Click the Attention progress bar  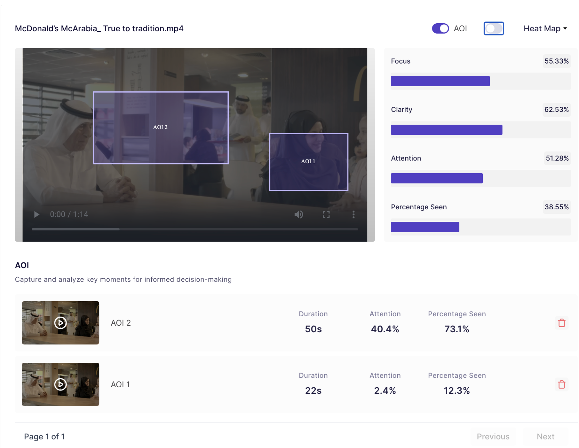[480, 178]
